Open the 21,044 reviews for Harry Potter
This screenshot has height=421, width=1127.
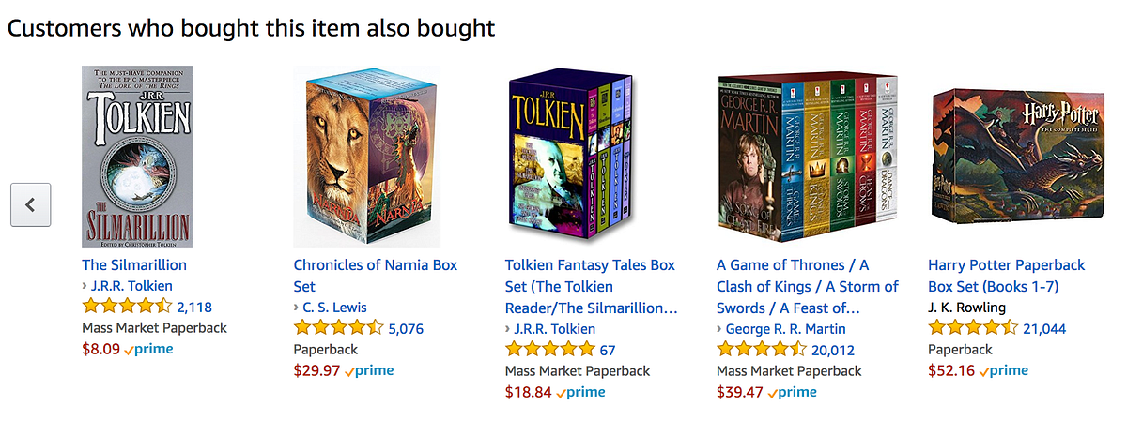coord(1044,328)
